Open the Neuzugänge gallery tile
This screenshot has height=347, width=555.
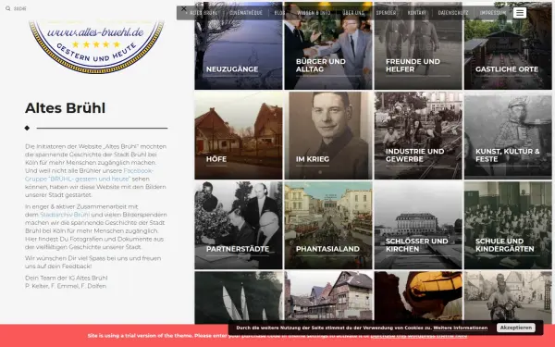pyautogui.click(x=239, y=45)
